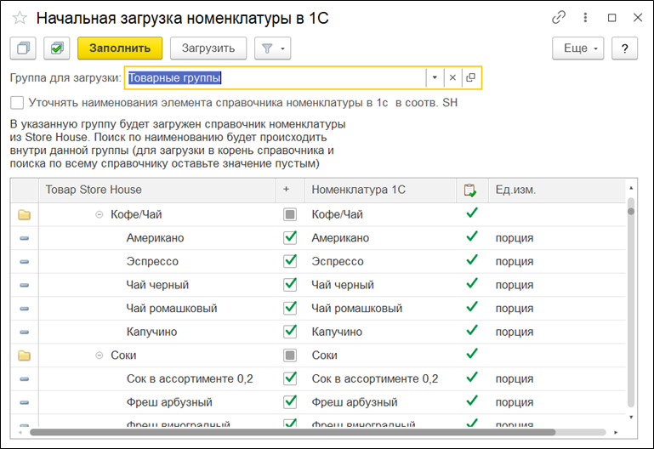The width and height of the screenshot is (654, 449).
Task: Click the clipboard status column header icon
Action: click(470, 190)
